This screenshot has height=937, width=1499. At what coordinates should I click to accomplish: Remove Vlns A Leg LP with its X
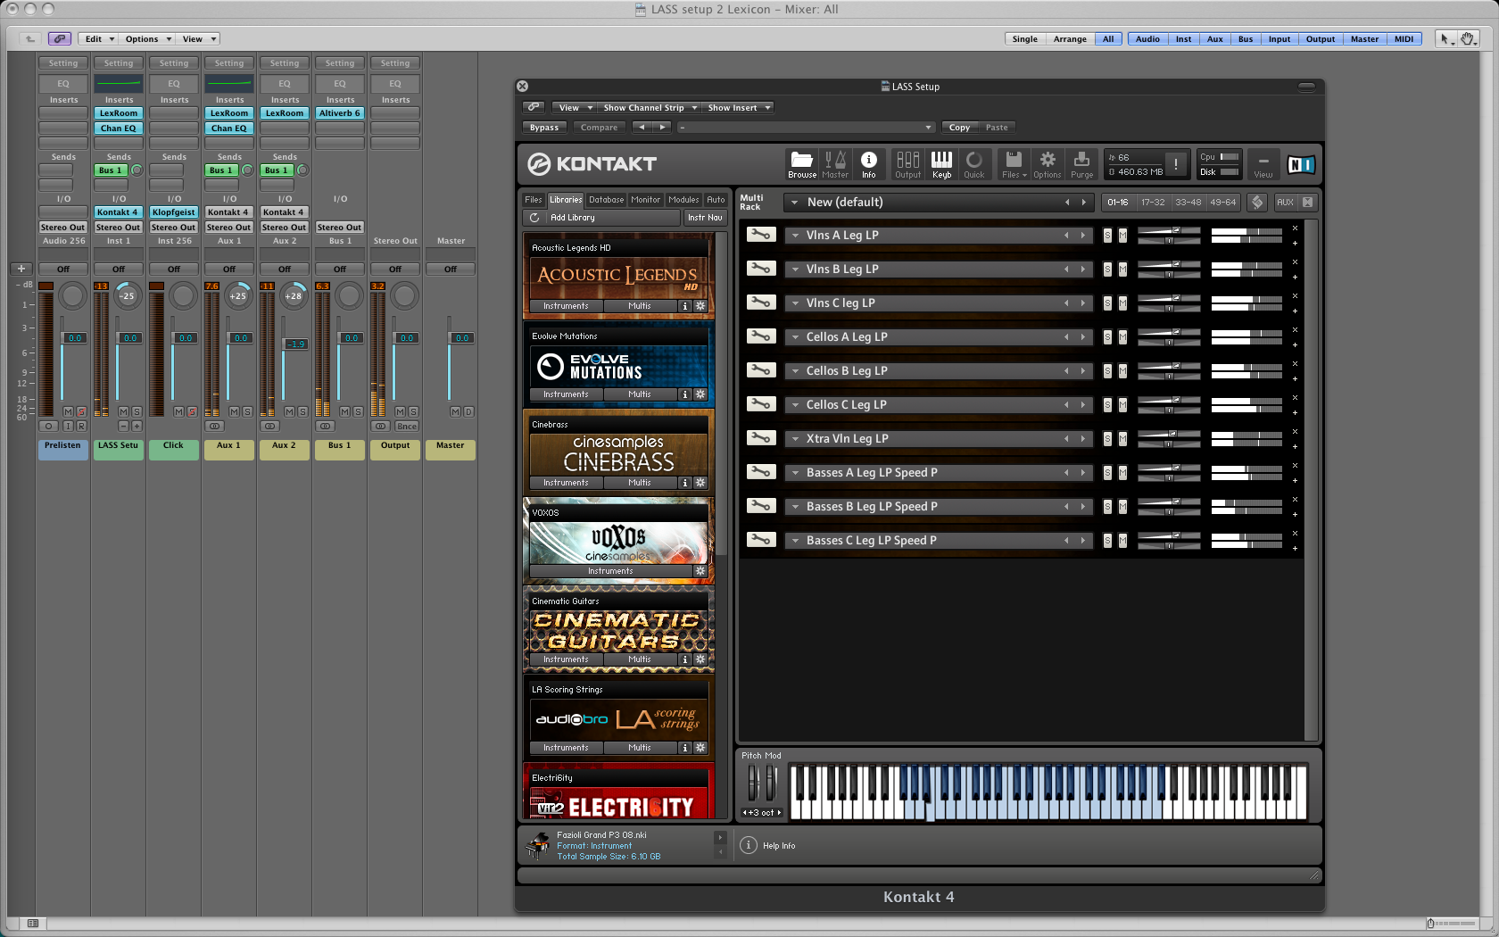coord(1295,228)
